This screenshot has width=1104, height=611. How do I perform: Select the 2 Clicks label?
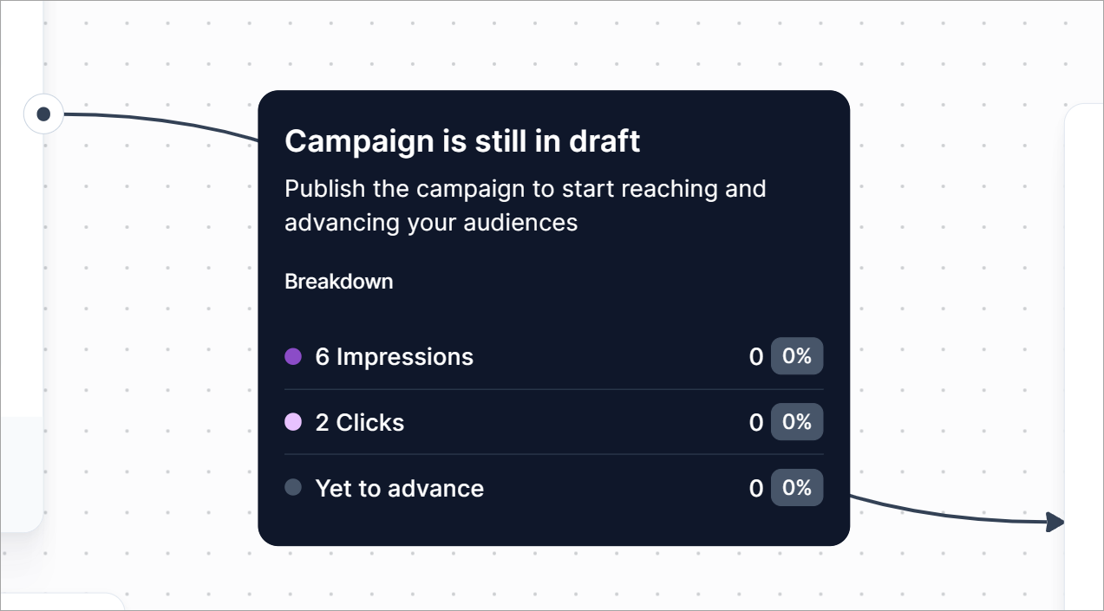click(359, 422)
